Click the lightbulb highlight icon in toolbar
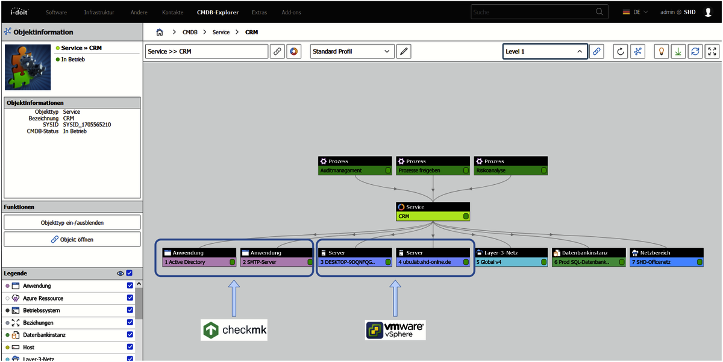 coord(661,51)
